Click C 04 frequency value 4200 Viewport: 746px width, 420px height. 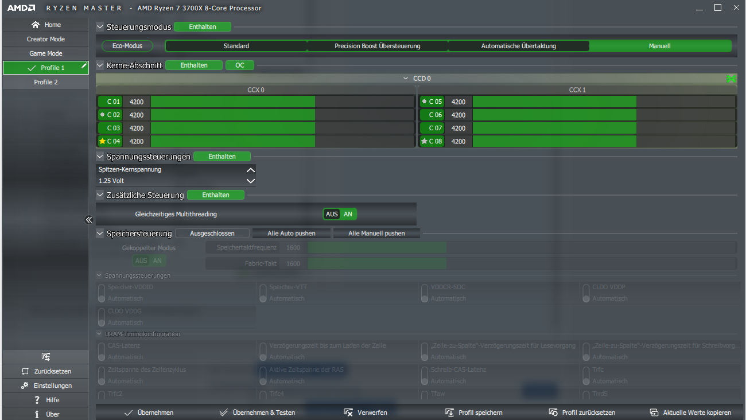click(x=137, y=141)
